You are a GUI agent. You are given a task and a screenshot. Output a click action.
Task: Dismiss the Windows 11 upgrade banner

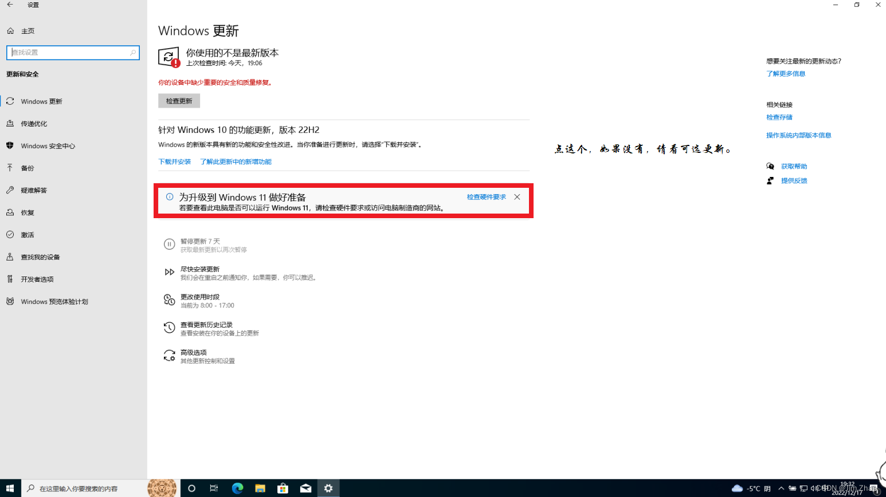tap(517, 197)
